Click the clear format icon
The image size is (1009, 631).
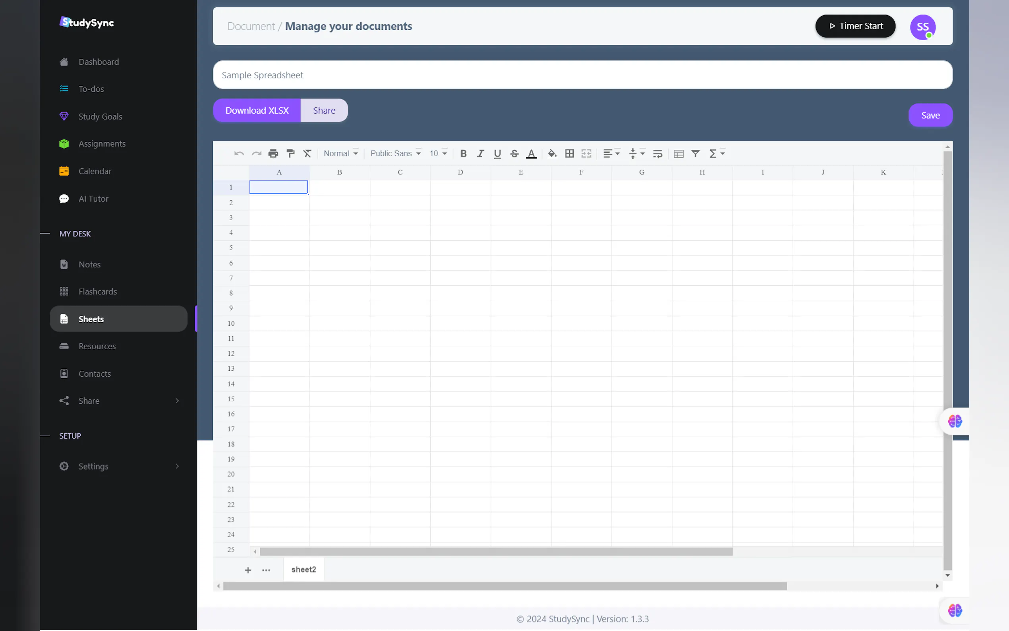coord(307,153)
